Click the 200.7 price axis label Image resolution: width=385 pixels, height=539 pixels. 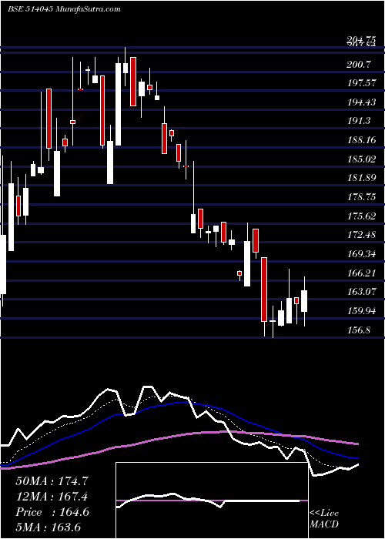(358, 64)
